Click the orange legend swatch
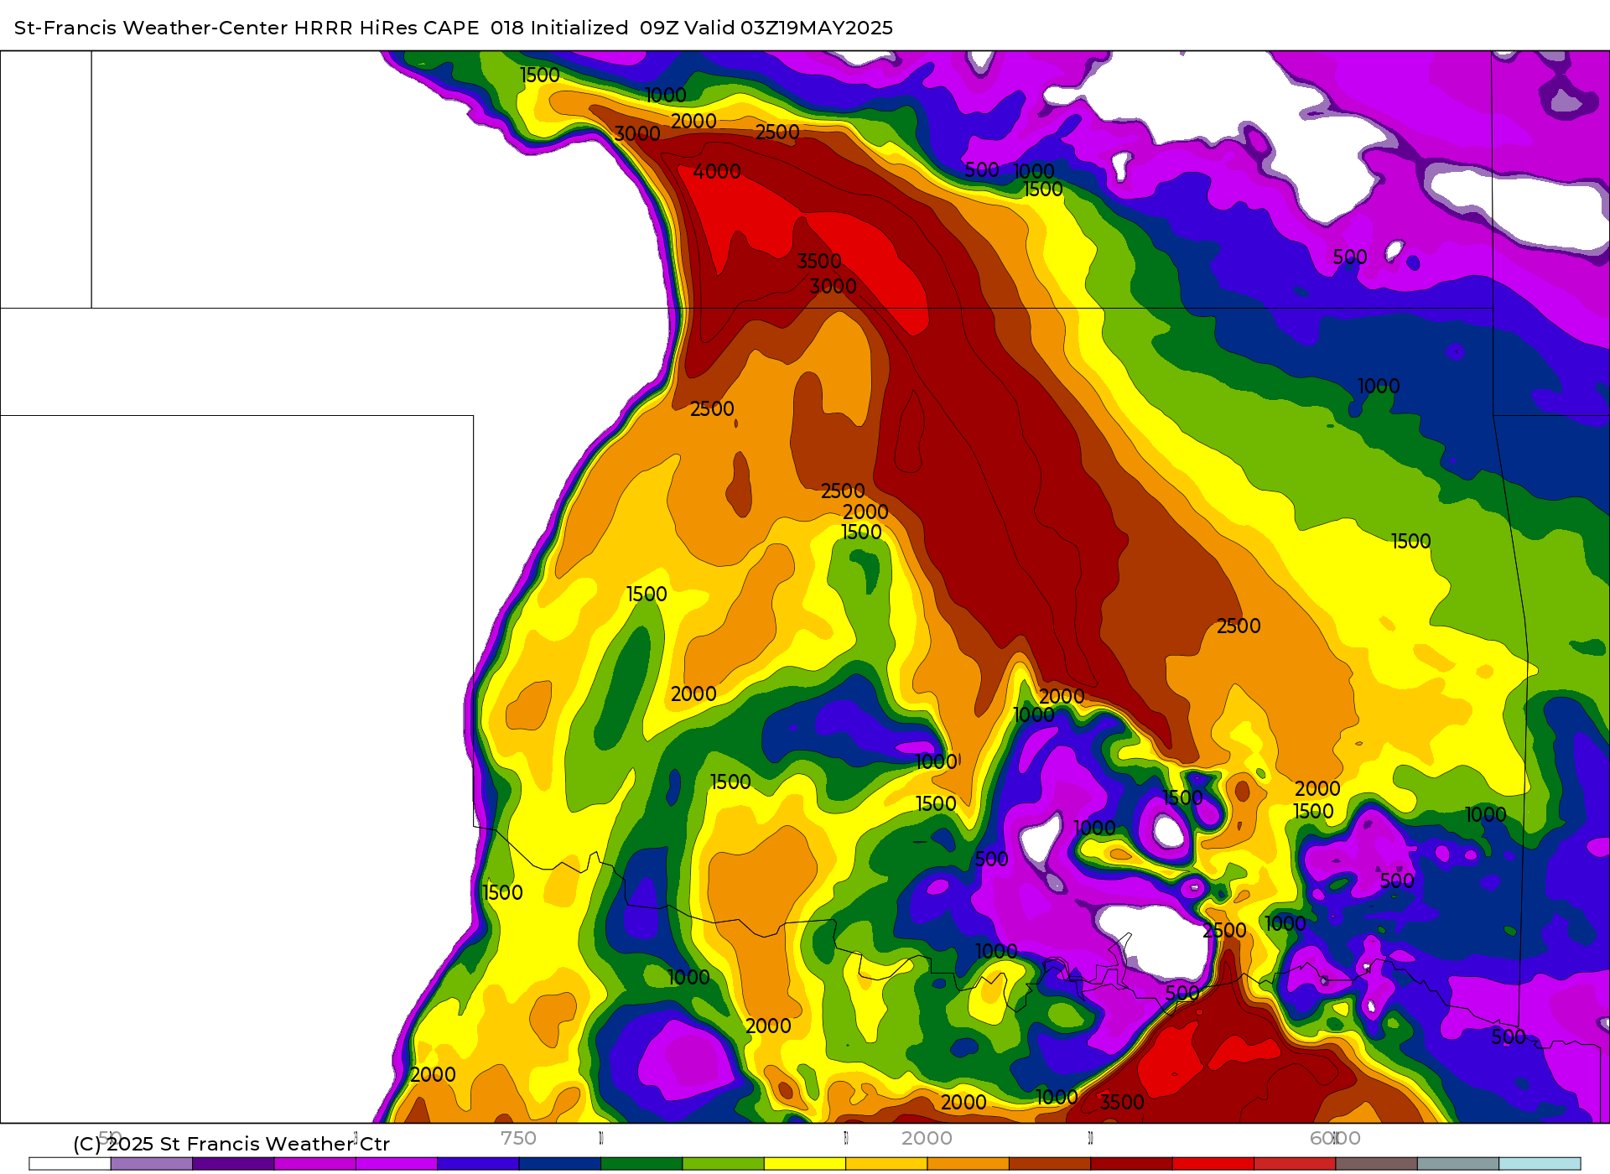 968,1164
